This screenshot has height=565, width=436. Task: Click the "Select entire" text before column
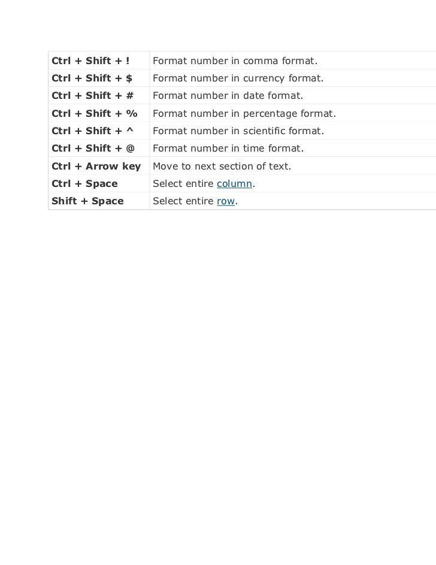tap(183, 183)
